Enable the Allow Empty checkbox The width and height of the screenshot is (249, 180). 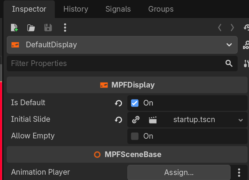tap(135, 136)
